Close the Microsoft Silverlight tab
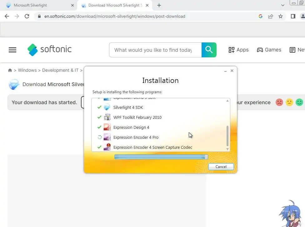Image resolution: width=305 pixels, height=227 pixels. pos(72,5)
